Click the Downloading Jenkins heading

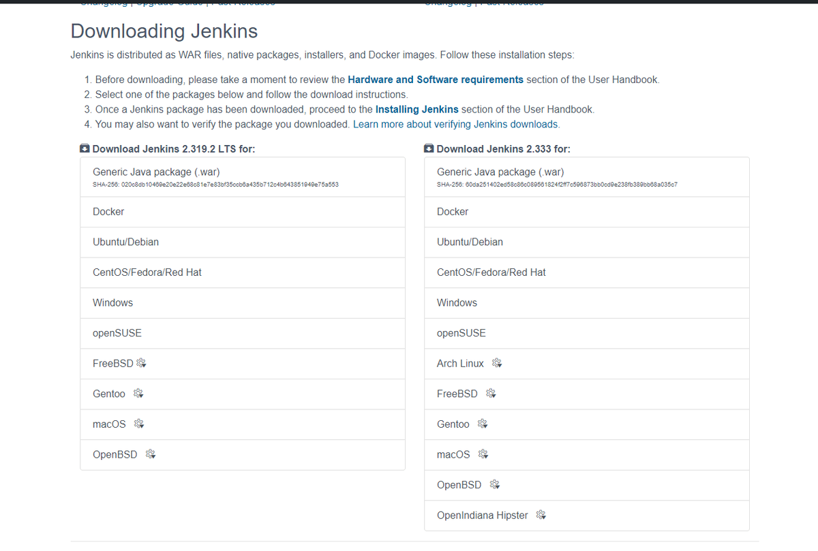pyautogui.click(x=164, y=31)
